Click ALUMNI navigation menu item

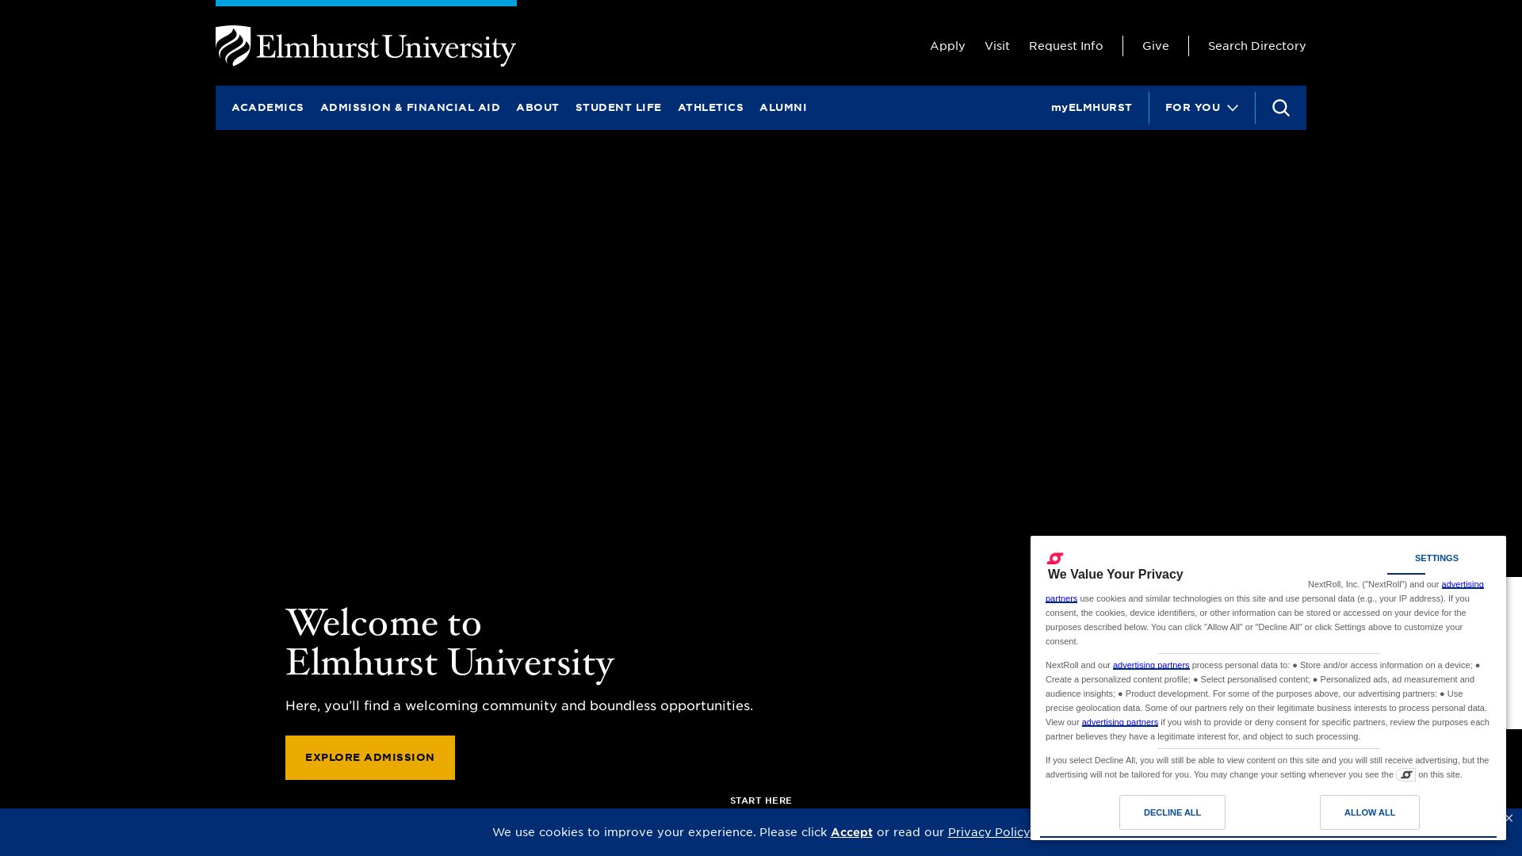(782, 108)
